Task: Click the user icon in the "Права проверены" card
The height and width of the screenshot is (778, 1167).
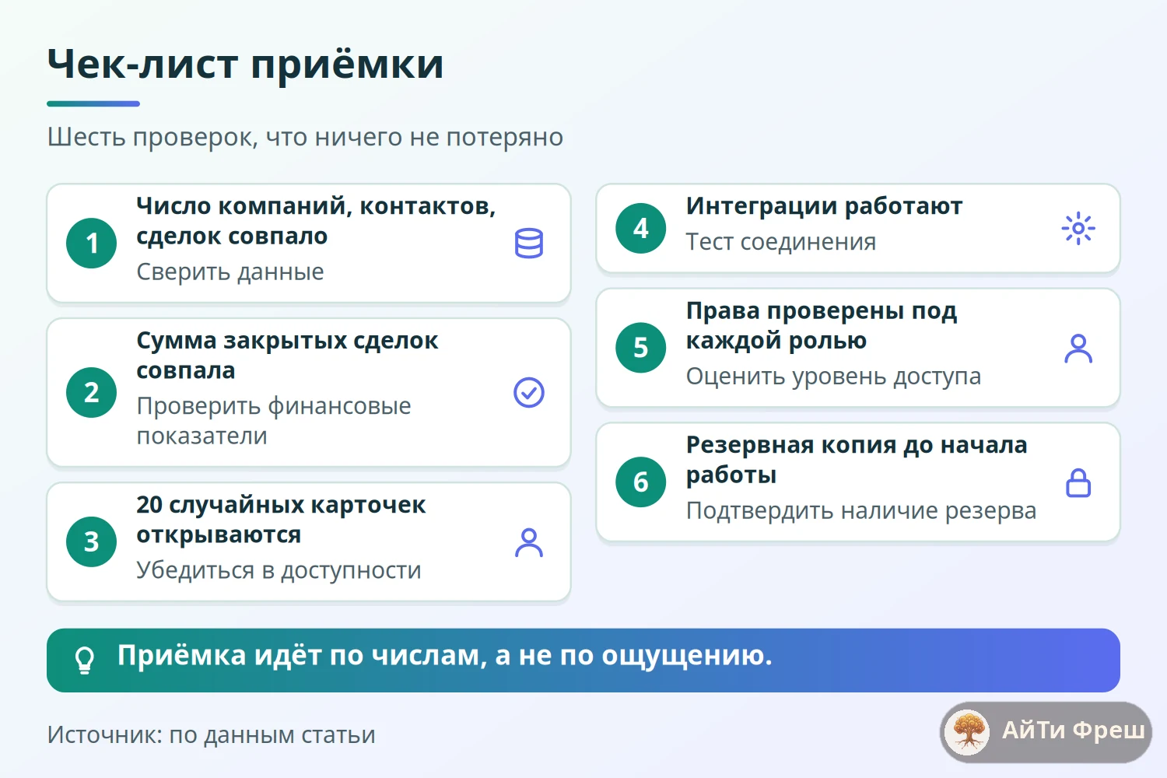Action: click(x=1078, y=348)
